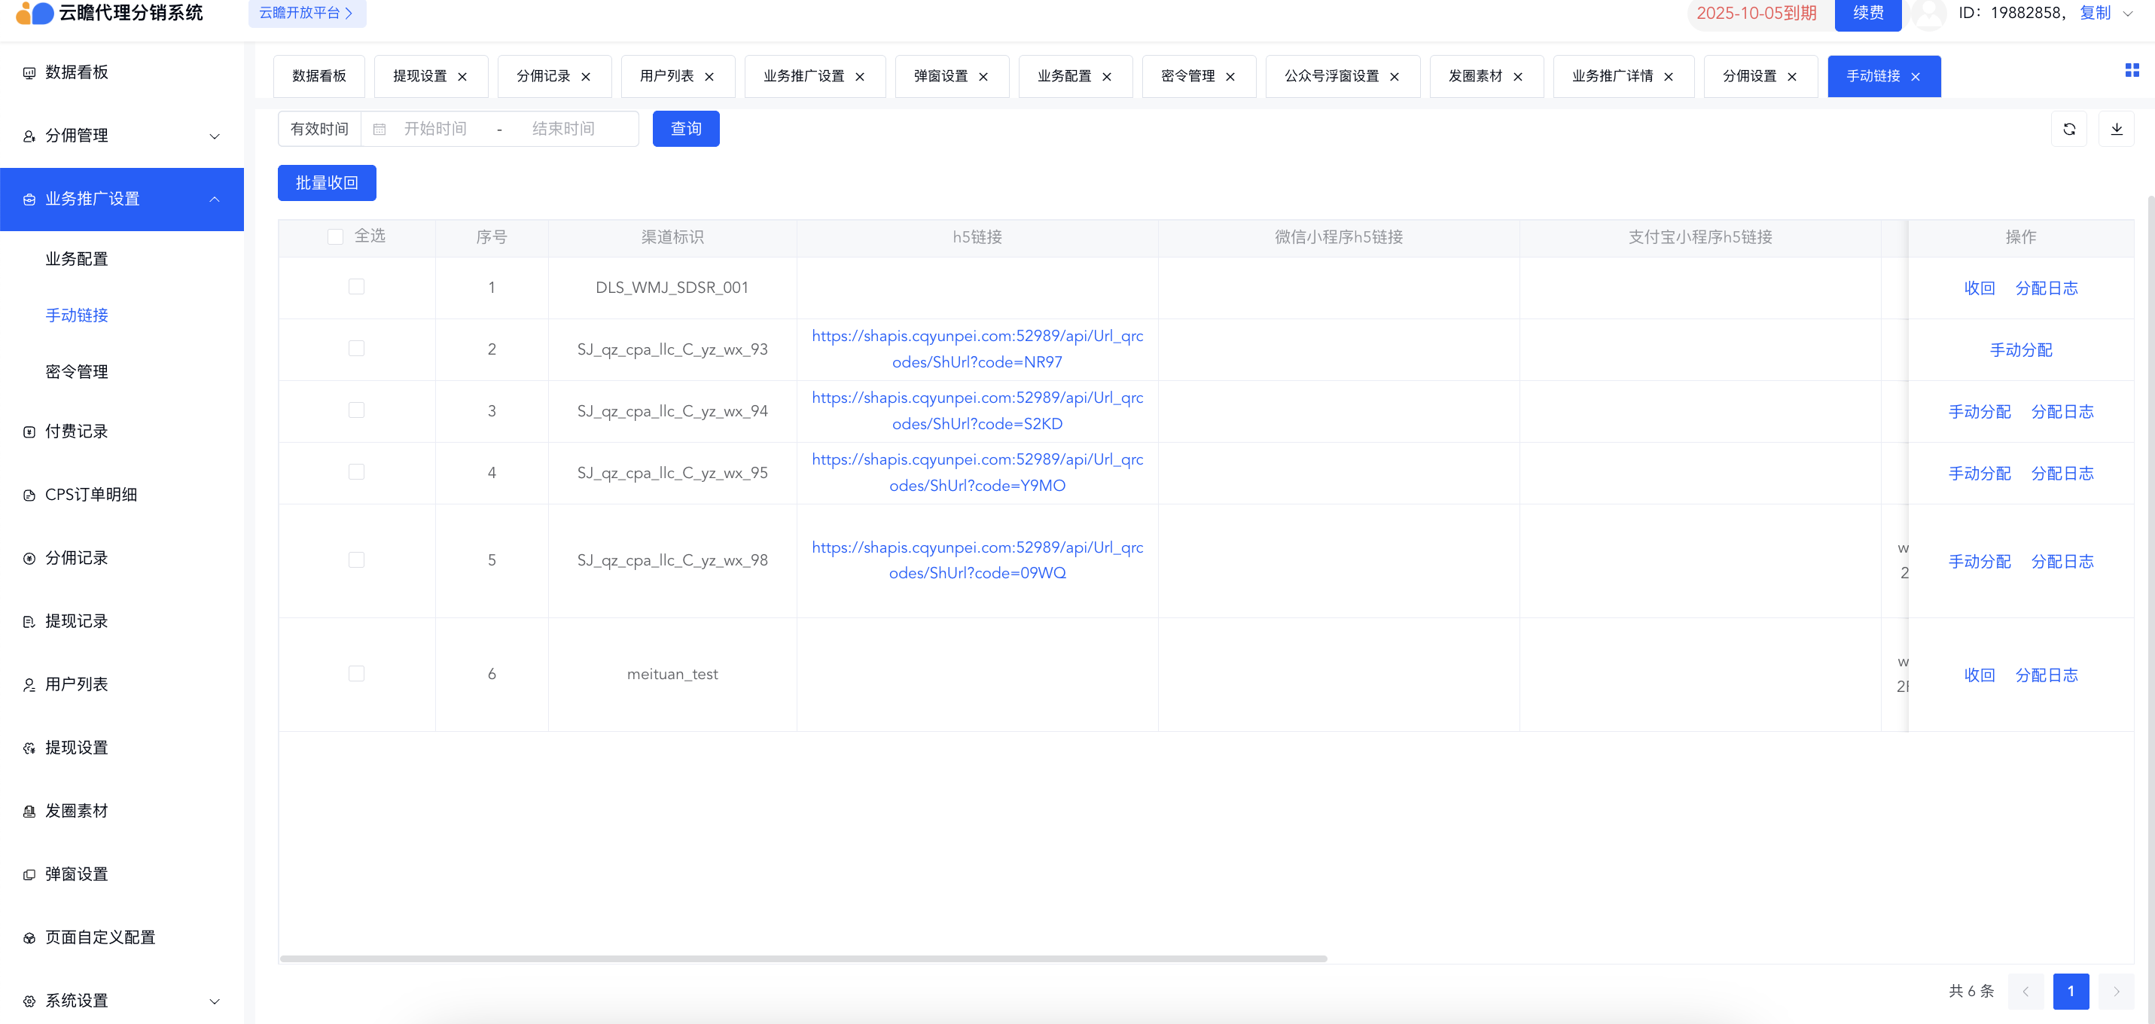Collapse the 业务推广设置 sidebar section
2155x1024 pixels.
[214, 199]
